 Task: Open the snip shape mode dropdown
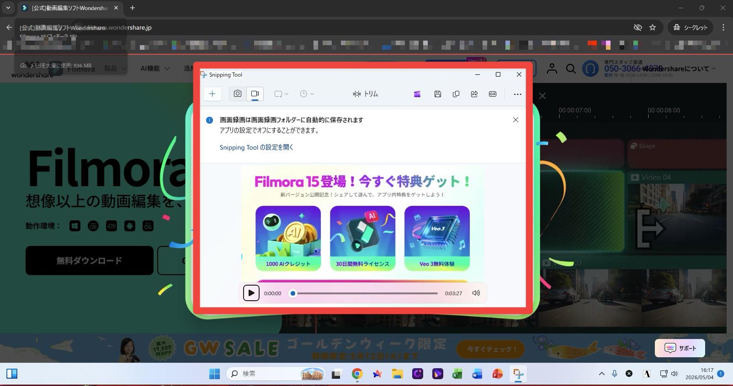(x=281, y=94)
